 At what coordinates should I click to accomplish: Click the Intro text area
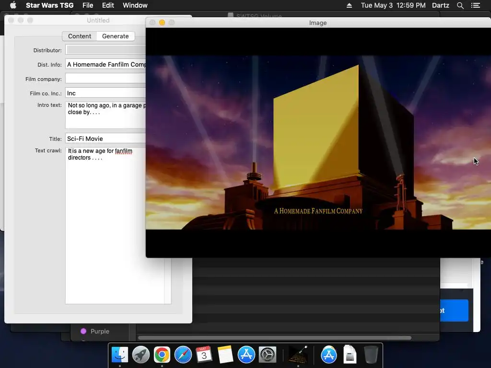(105, 115)
